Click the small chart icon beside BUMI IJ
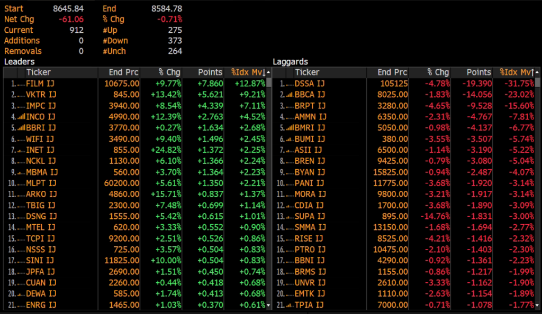The image size is (542, 314). 289,139
